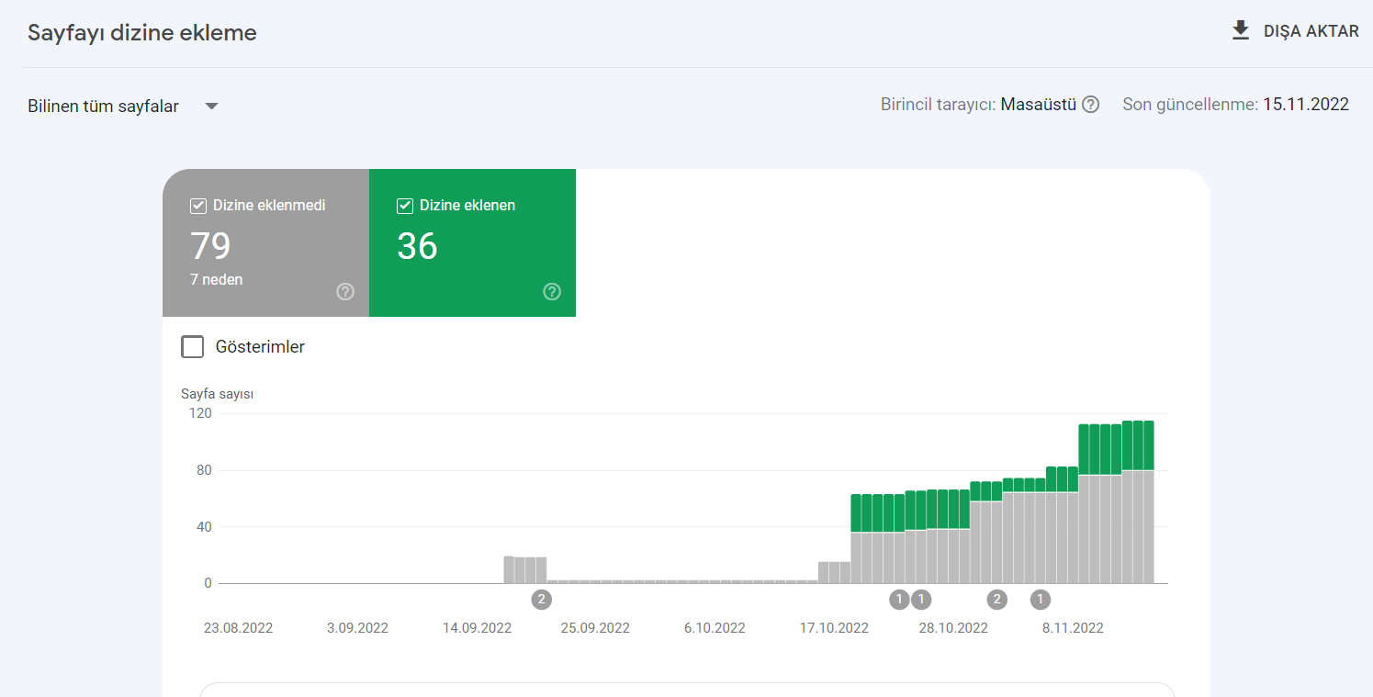
Task: Select the gray Dizine eklenmedi card showing 79
Action: (x=265, y=243)
